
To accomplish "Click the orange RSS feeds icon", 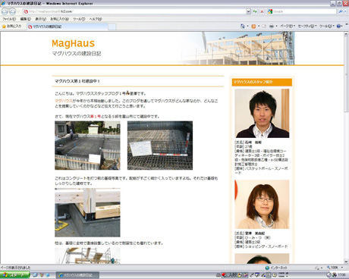I will click(x=253, y=26).
